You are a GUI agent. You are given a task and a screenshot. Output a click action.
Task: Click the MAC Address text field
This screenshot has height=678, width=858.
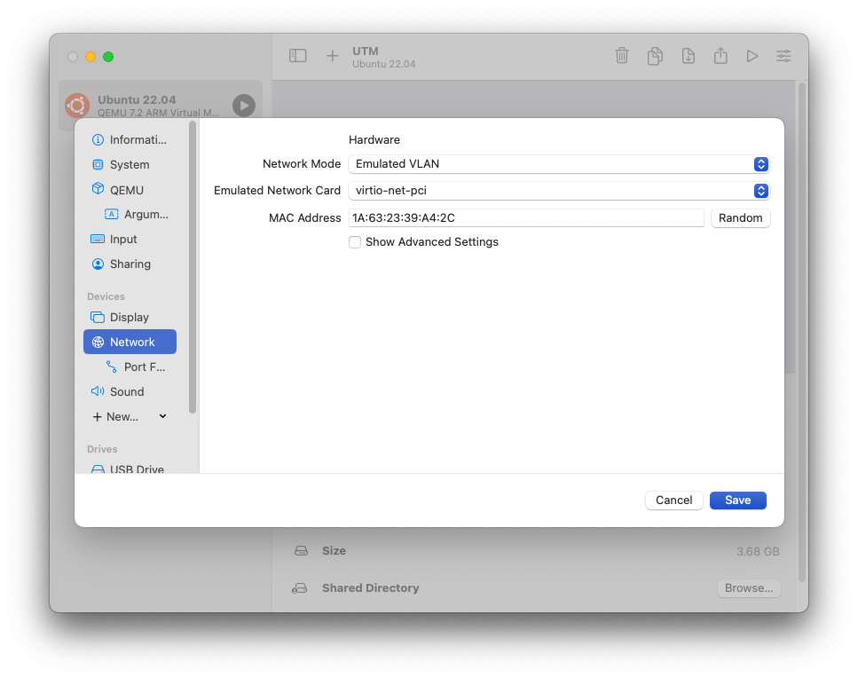(x=525, y=218)
